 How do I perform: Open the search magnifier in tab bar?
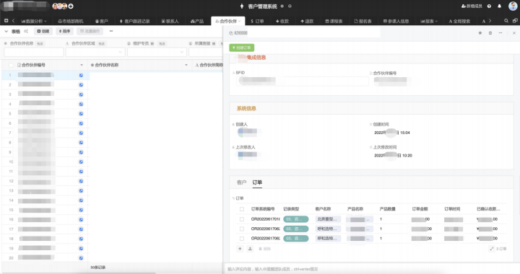point(506,21)
